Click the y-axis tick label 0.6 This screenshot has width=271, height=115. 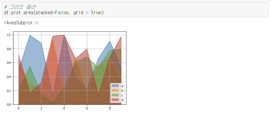(9, 63)
